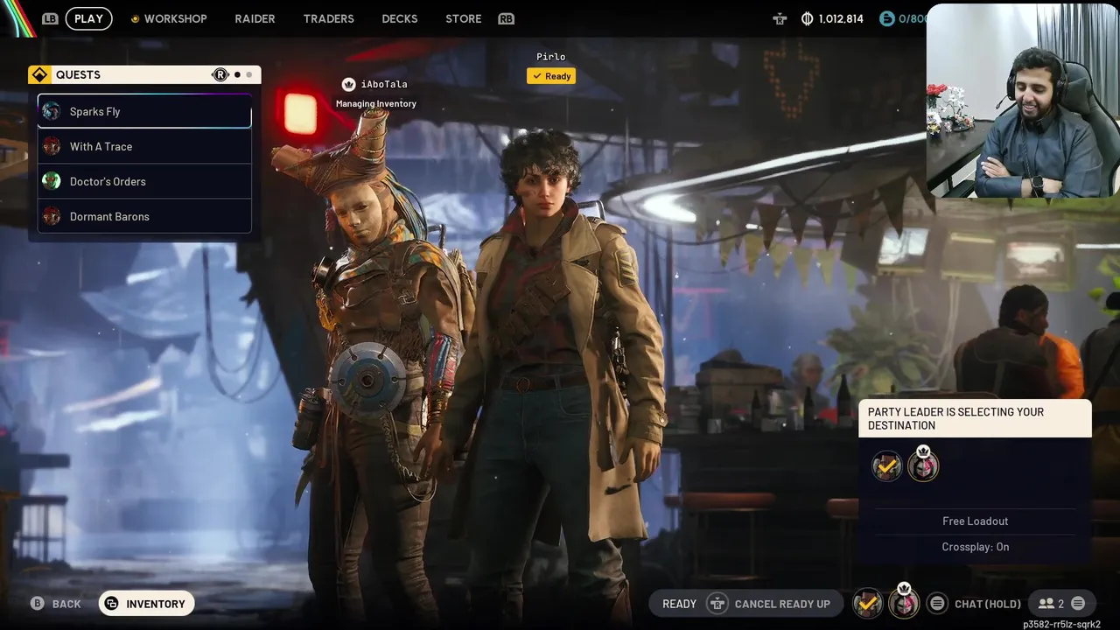Click the B button icon next to BACK
The image size is (1120, 630).
(x=38, y=604)
